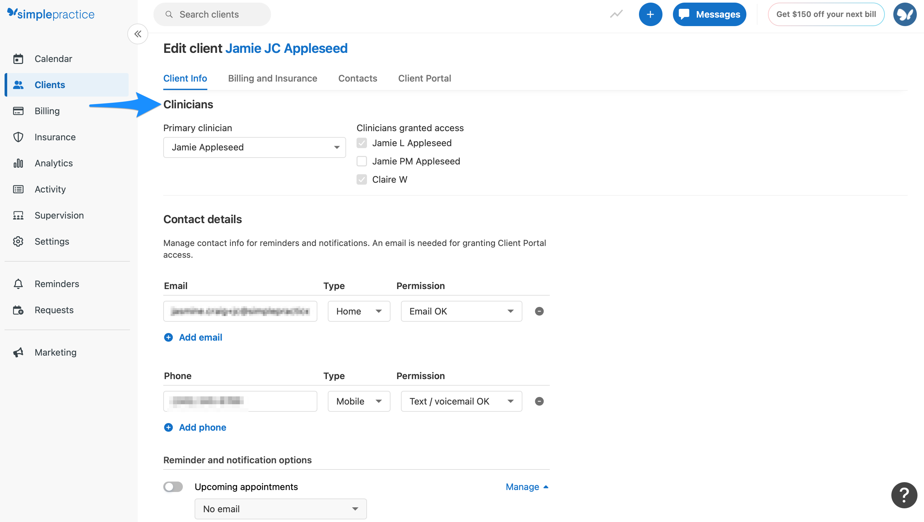Go to Settings in the sidebar
The image size is (924, 522).
52,241
